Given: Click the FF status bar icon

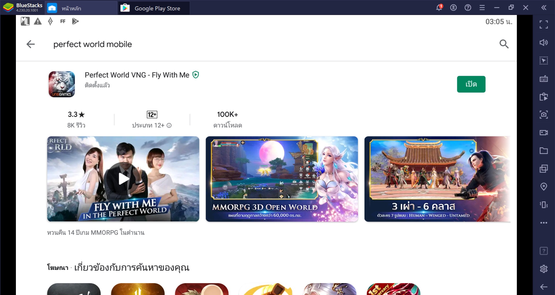Looking at the screenshot, I should [x=63, y=21].
